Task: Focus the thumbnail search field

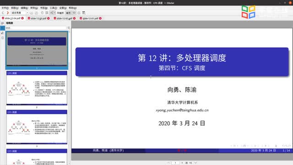Action: click(x=36, y=28)
